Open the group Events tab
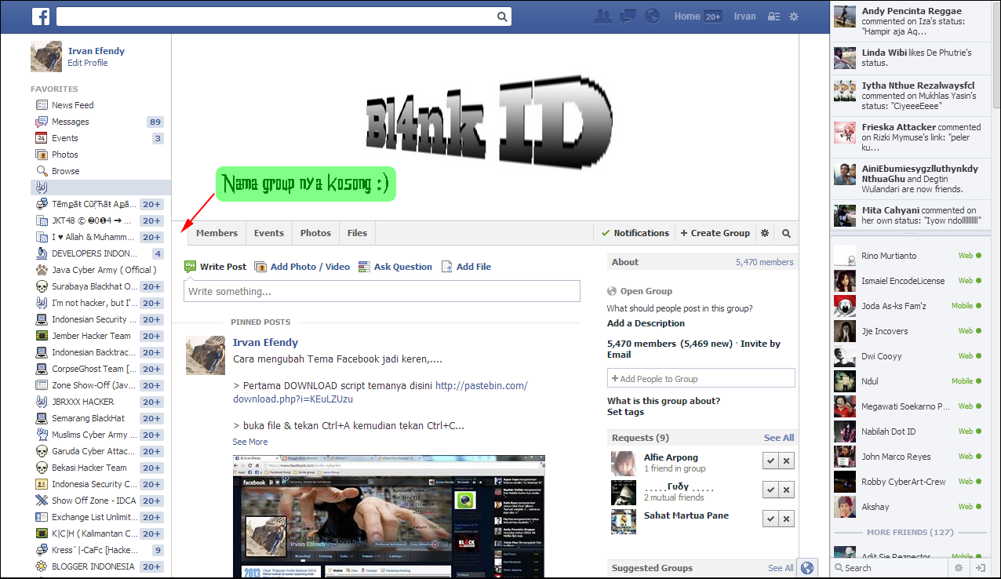This screenshot has width=1001, height=579. pos(268,233)
